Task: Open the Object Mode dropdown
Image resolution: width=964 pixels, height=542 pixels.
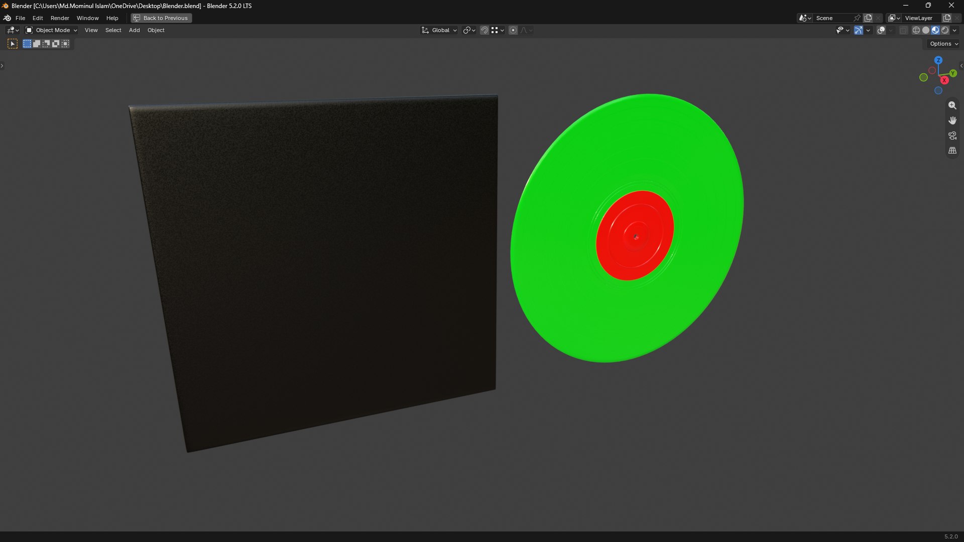Action: coord(51,31)
